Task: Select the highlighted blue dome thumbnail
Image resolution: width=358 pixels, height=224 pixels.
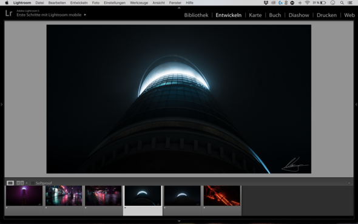Action: [143, 195]
